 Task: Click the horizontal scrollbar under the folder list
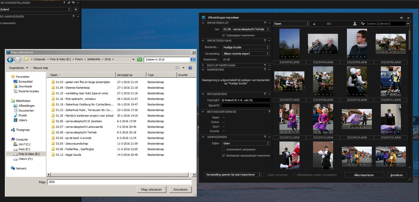[x=120, y=175]
